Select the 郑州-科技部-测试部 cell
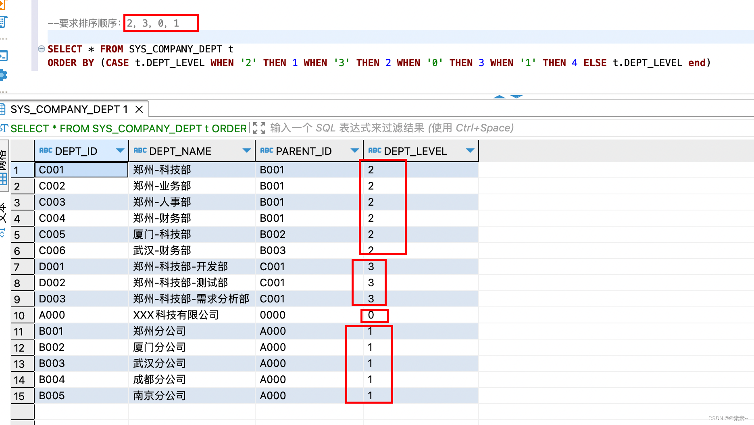 coord(192,283)
